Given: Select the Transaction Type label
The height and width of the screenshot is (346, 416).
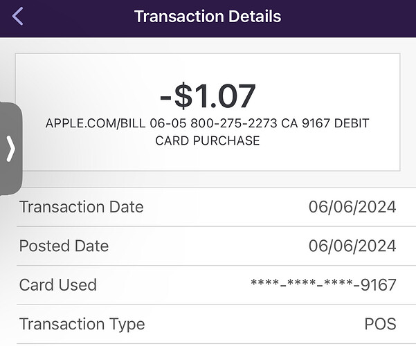Looking at the screenshot, I should tap(82, 324).
